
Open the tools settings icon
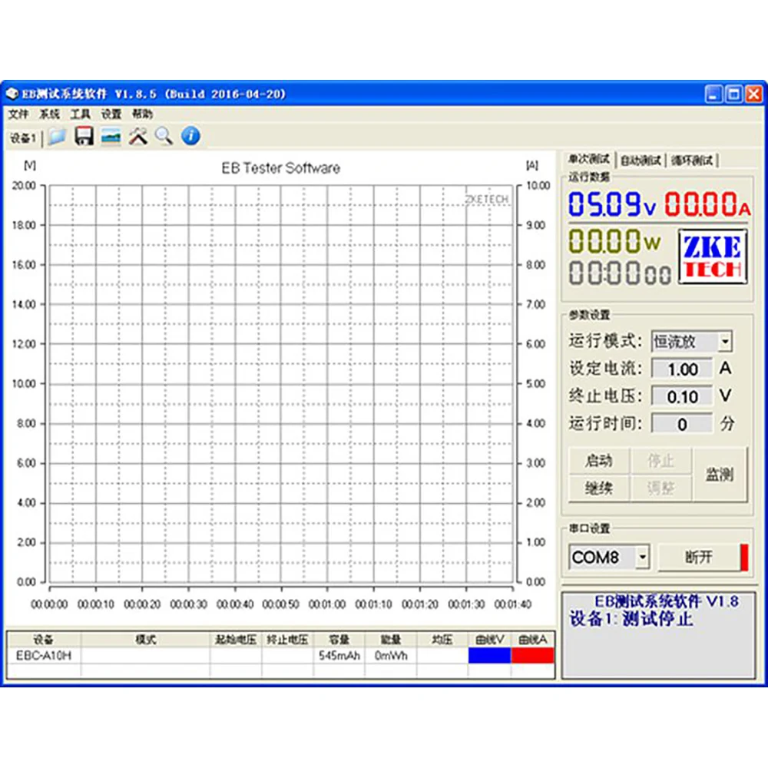[137, 137]
